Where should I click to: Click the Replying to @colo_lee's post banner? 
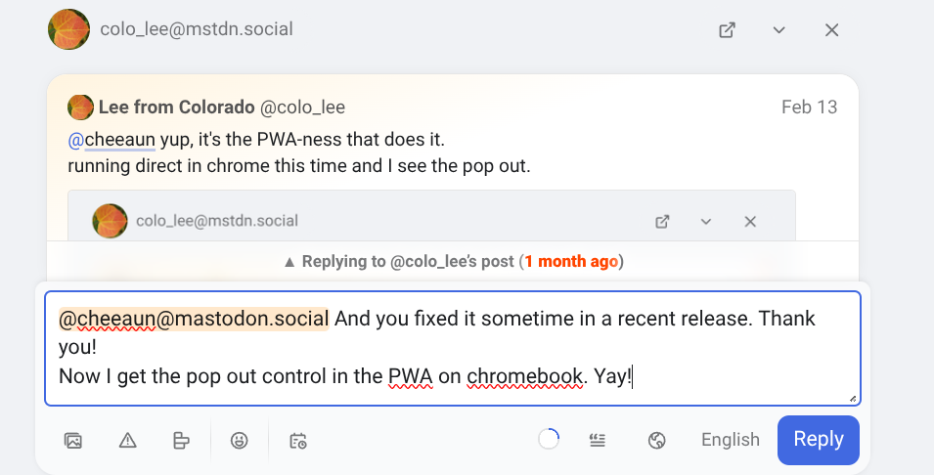[x=453, y=262]
